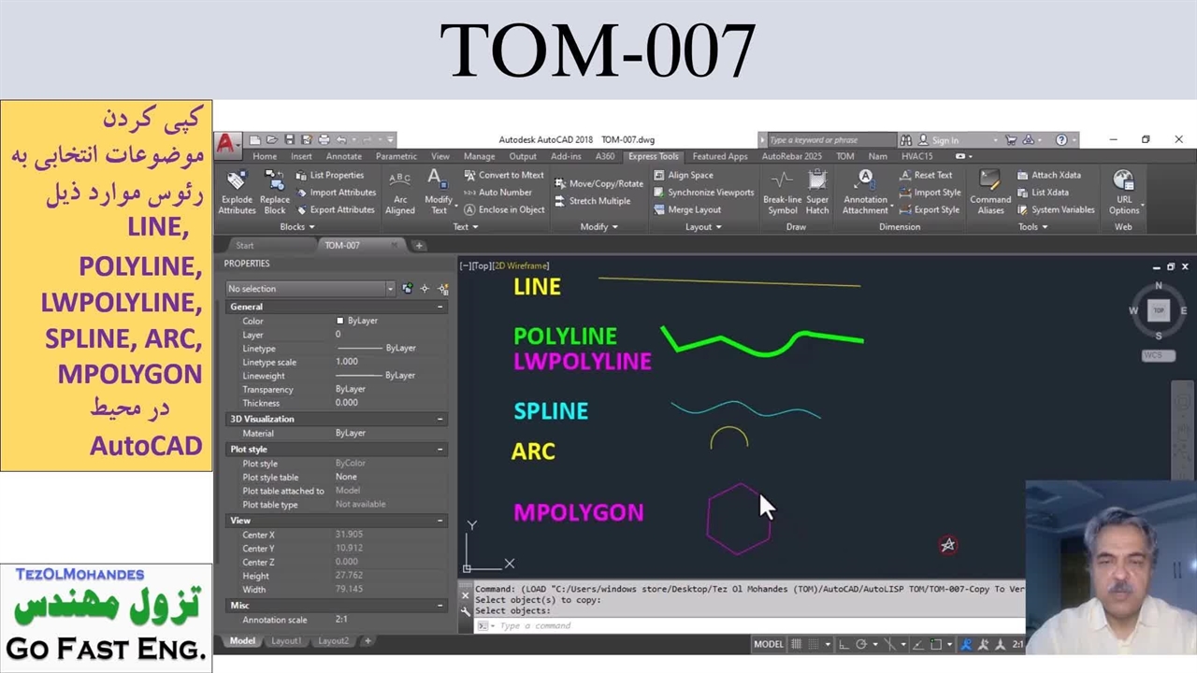Click the ViewCube TOP face
Screen dimensions: 1197x673
click(x=1159, y=310)
